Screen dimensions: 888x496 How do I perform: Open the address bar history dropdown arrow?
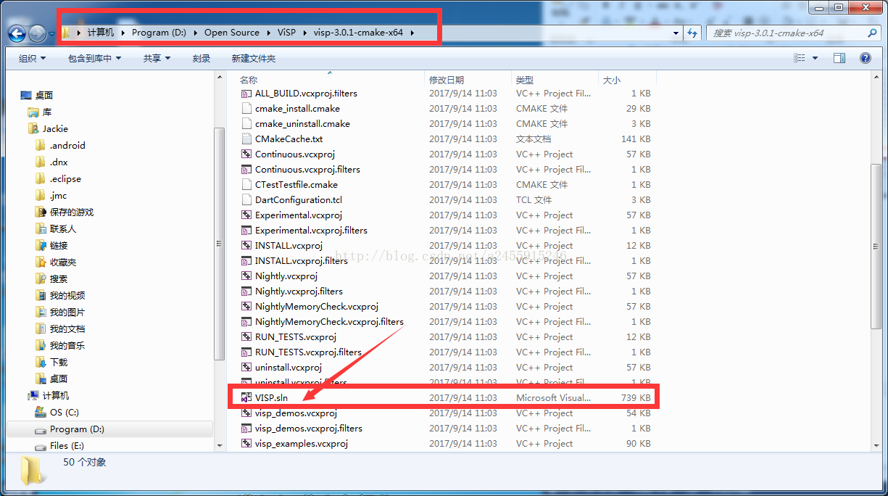click(x=676, y=33)
